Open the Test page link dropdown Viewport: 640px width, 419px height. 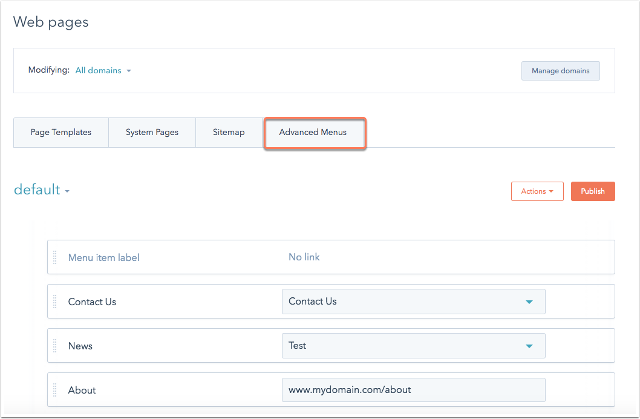414,346
